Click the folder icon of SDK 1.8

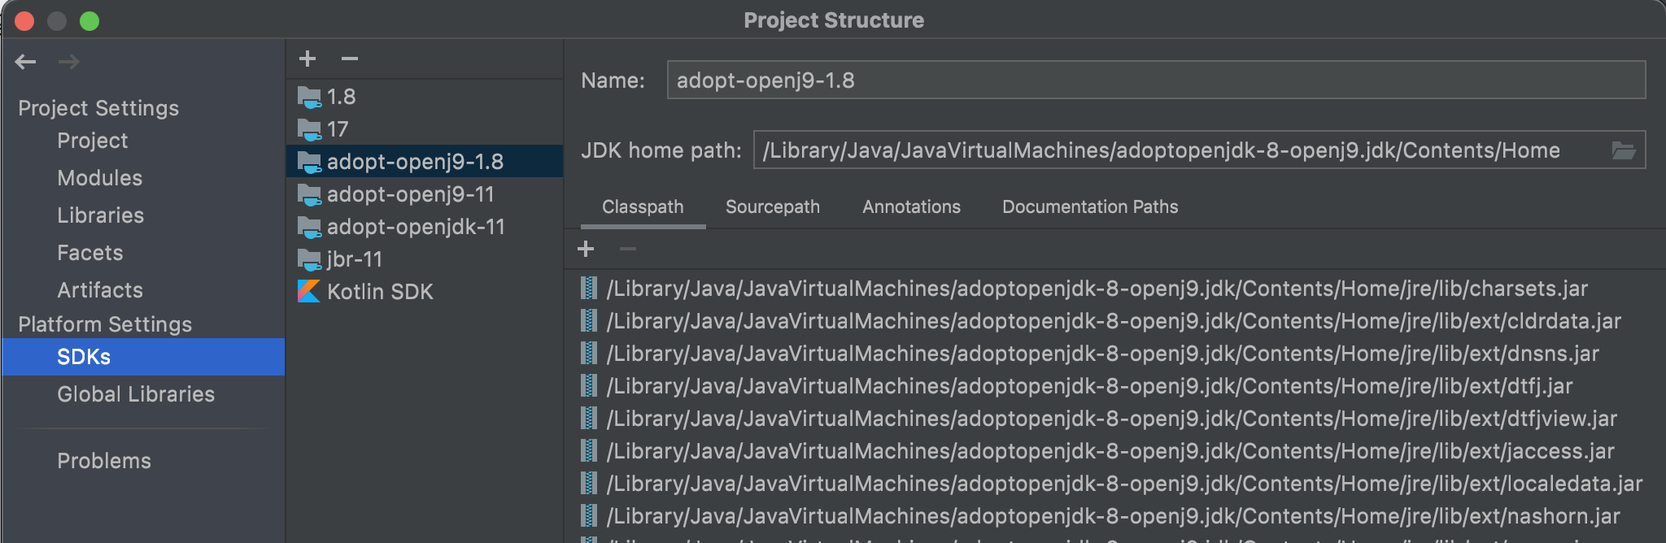310,98
